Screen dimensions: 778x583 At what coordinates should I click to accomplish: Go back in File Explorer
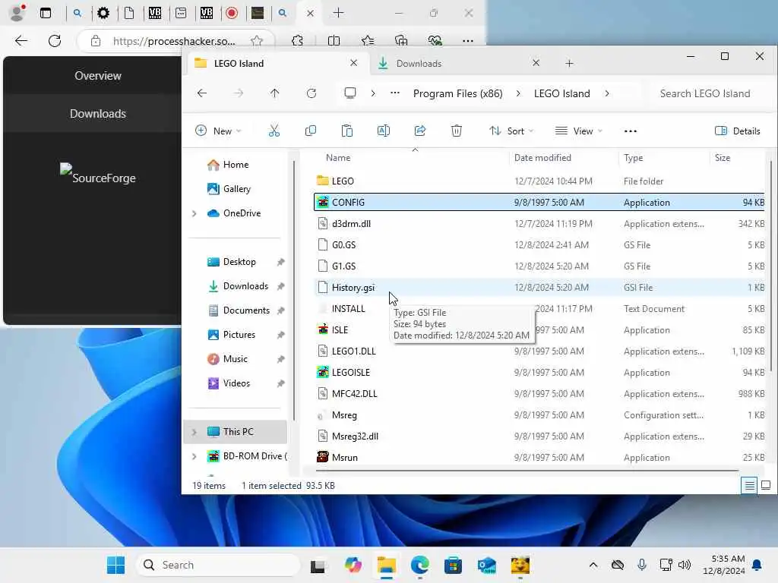tap(202, 93)
